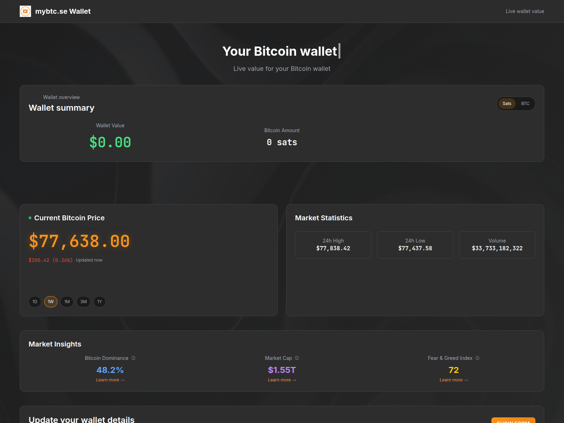Click the Show Form button
This screenshot has width=564, height=423.
coord(513,421)
